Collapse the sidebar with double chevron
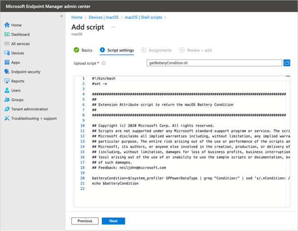The height and width of the screenshot is (231, 298). pyautogui.click(x=61, y=16)
